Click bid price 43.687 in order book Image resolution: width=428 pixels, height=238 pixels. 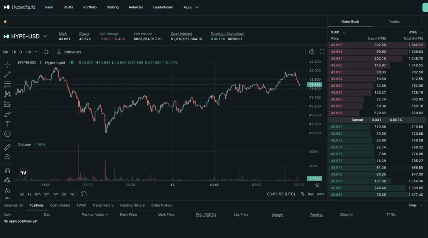336,127
